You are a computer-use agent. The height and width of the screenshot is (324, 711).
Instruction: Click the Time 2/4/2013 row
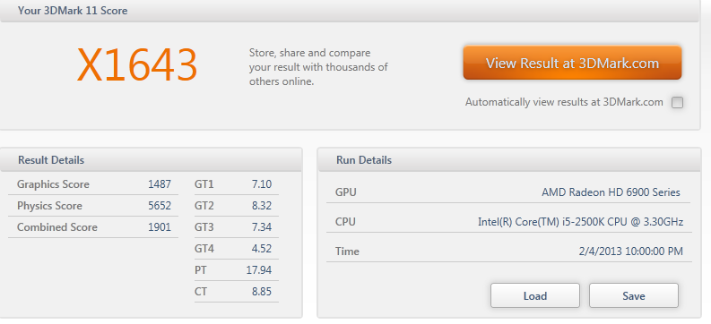(x=508, y=252)
